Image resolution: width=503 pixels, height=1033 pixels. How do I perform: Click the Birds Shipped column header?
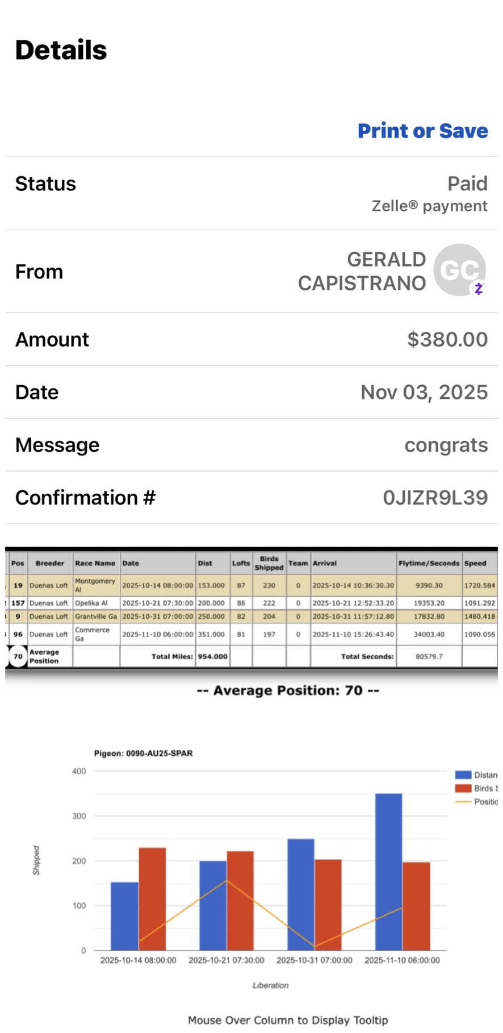(x=269, y=563)
